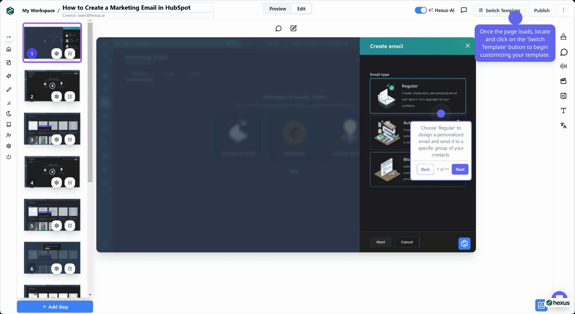Click the grid handle on step 5
Viewport: 575px width, 314px height.
pos(70,225)
